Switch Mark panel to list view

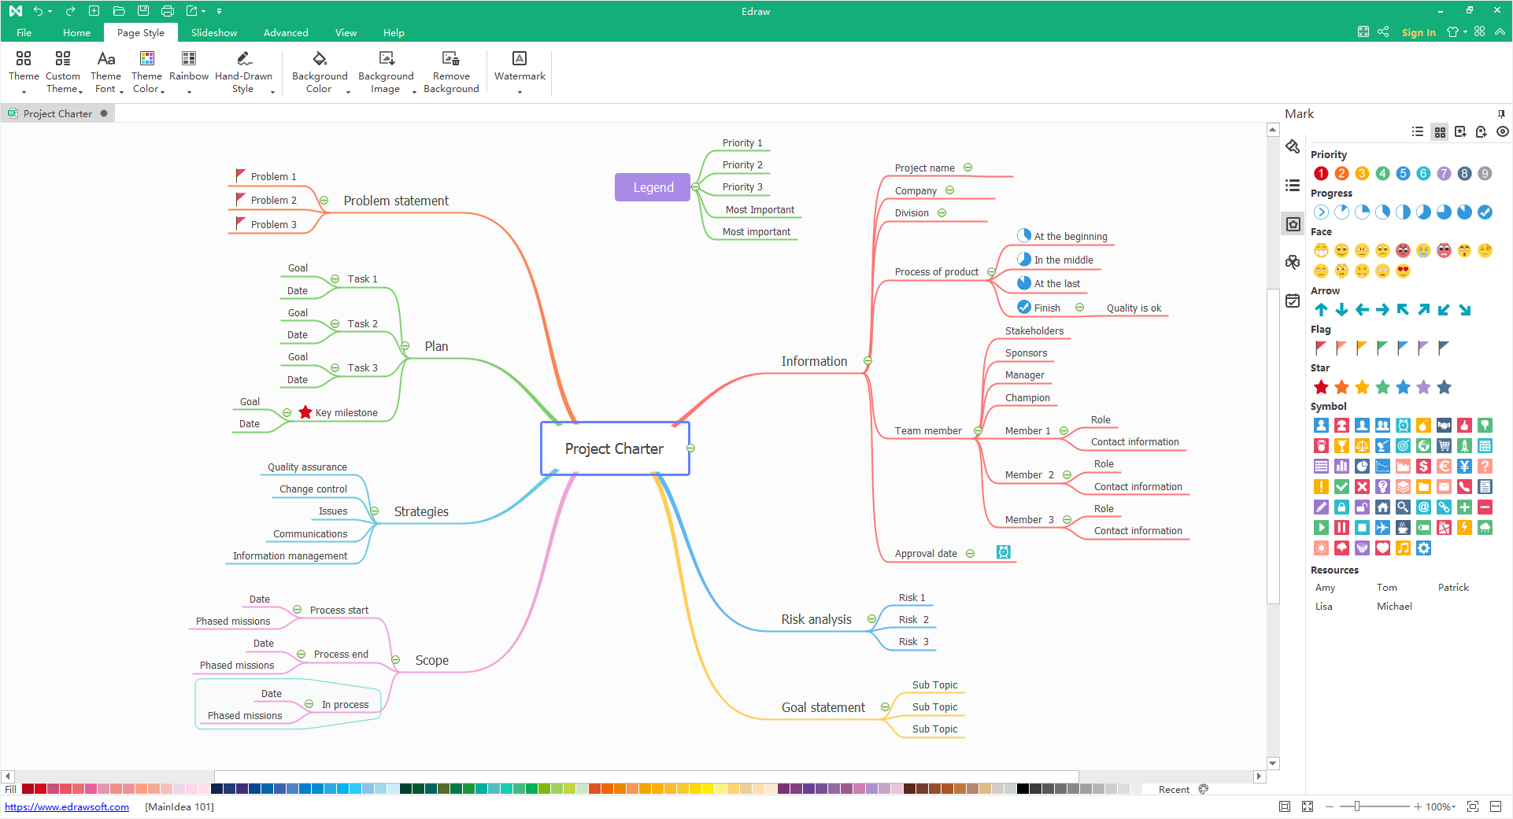pos(1418,132)
